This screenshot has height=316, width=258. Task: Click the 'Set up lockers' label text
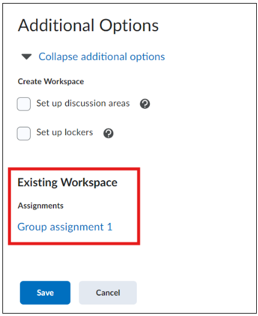click(65, 133)
